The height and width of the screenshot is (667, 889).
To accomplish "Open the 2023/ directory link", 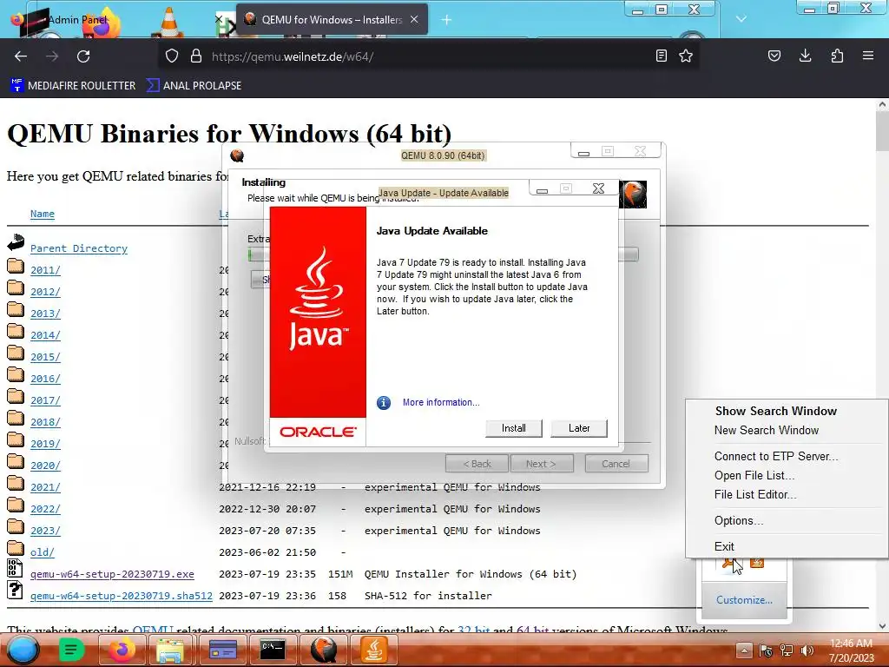I will click(45, 531).
